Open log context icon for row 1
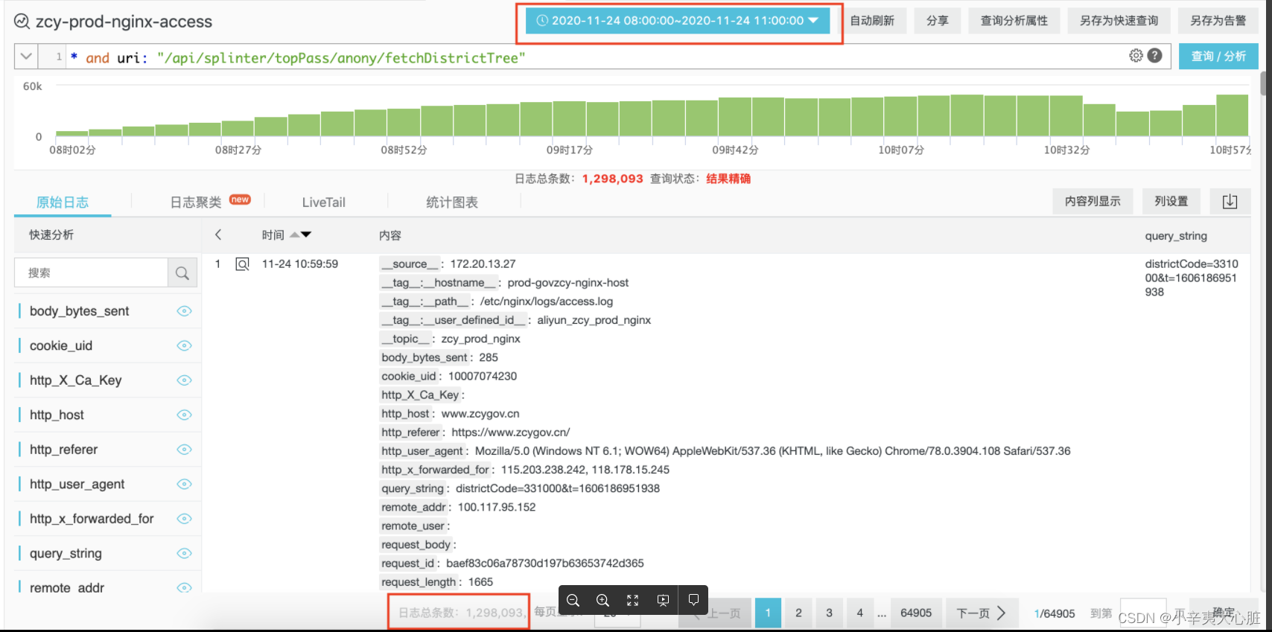 coord(242,264)
